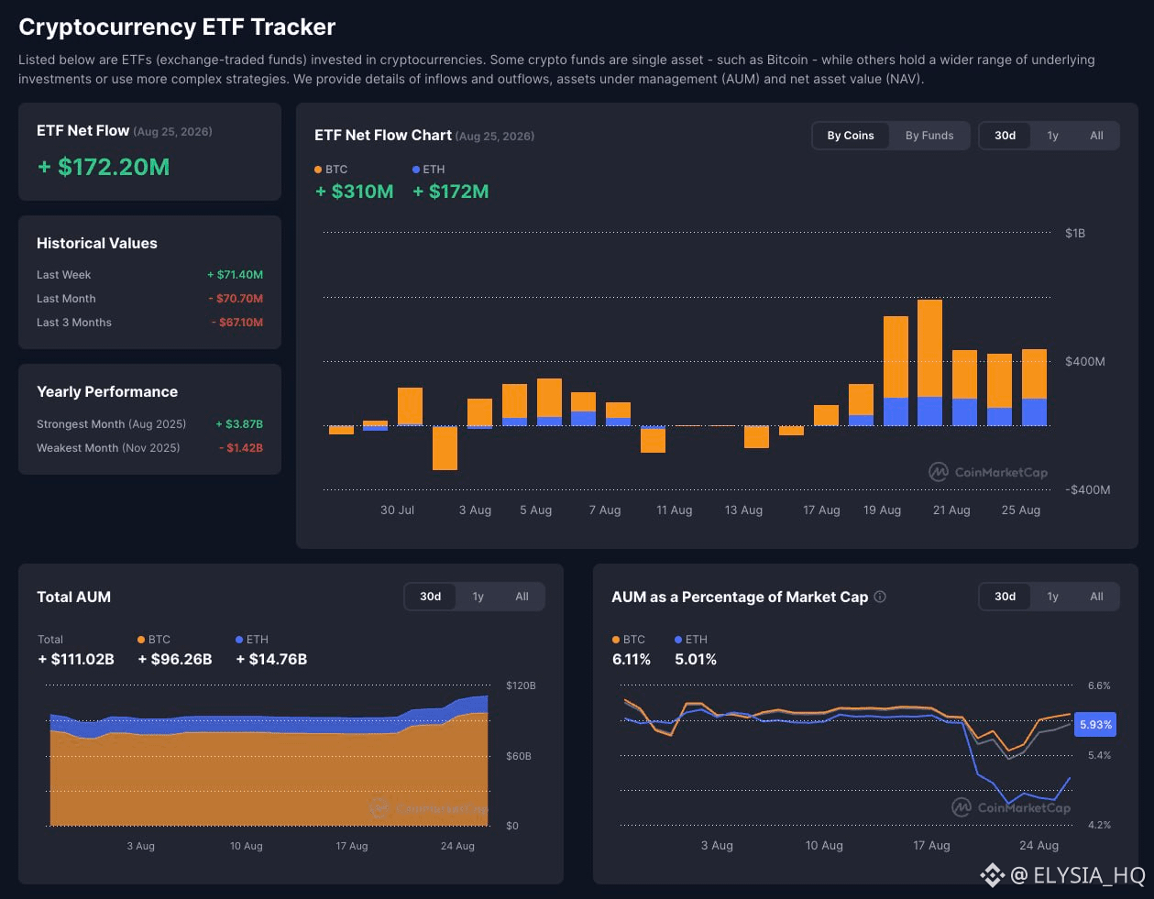Click orange BTC legend dot in Net Flow Chart
This screenshot has height=899, width=1154.
pos(318,170)
